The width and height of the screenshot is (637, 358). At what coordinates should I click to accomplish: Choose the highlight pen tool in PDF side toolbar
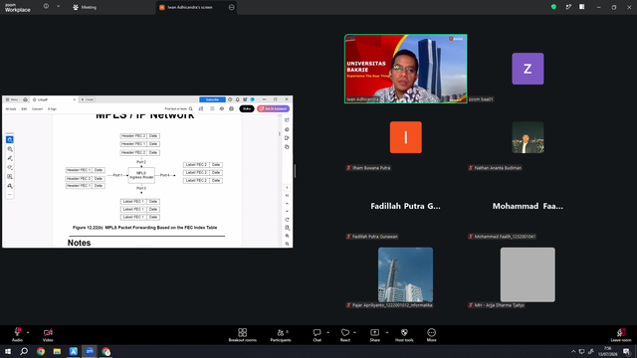[x=10, y=158]
